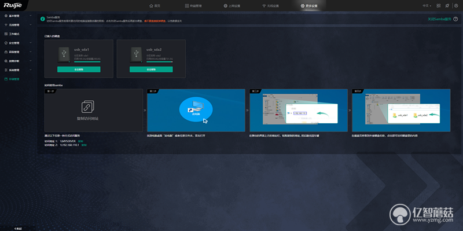Open the help question mark icon
This screenshot has height=231, width=463.
[x=455, y=19]
